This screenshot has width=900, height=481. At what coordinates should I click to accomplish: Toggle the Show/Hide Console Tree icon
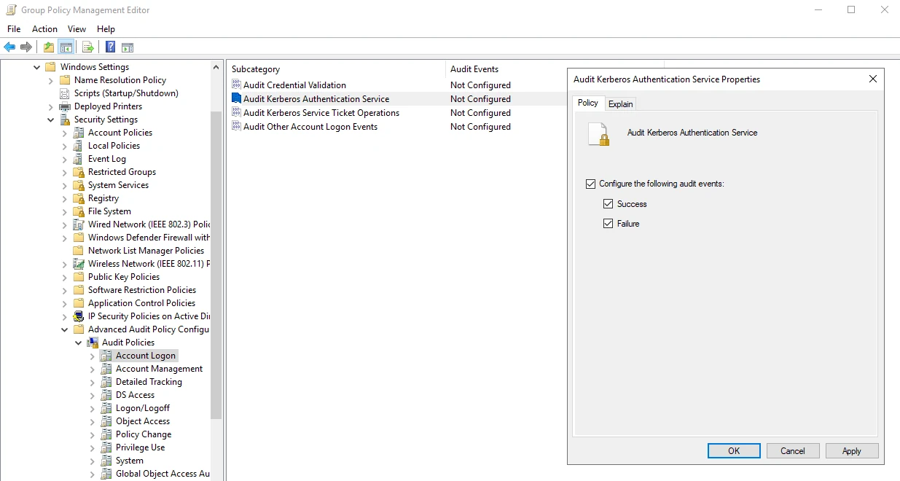[x=66, y=47]
